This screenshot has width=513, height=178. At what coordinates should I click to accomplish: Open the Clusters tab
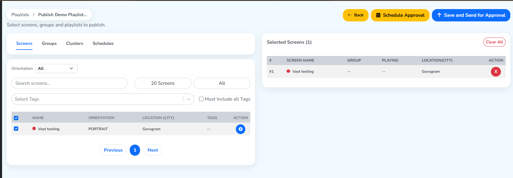point(75,43)
